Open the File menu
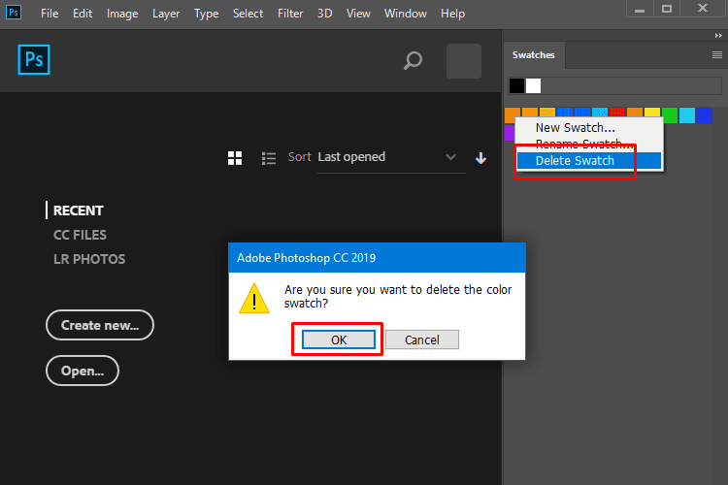This screenshot has height=485, width=728. 50,14
